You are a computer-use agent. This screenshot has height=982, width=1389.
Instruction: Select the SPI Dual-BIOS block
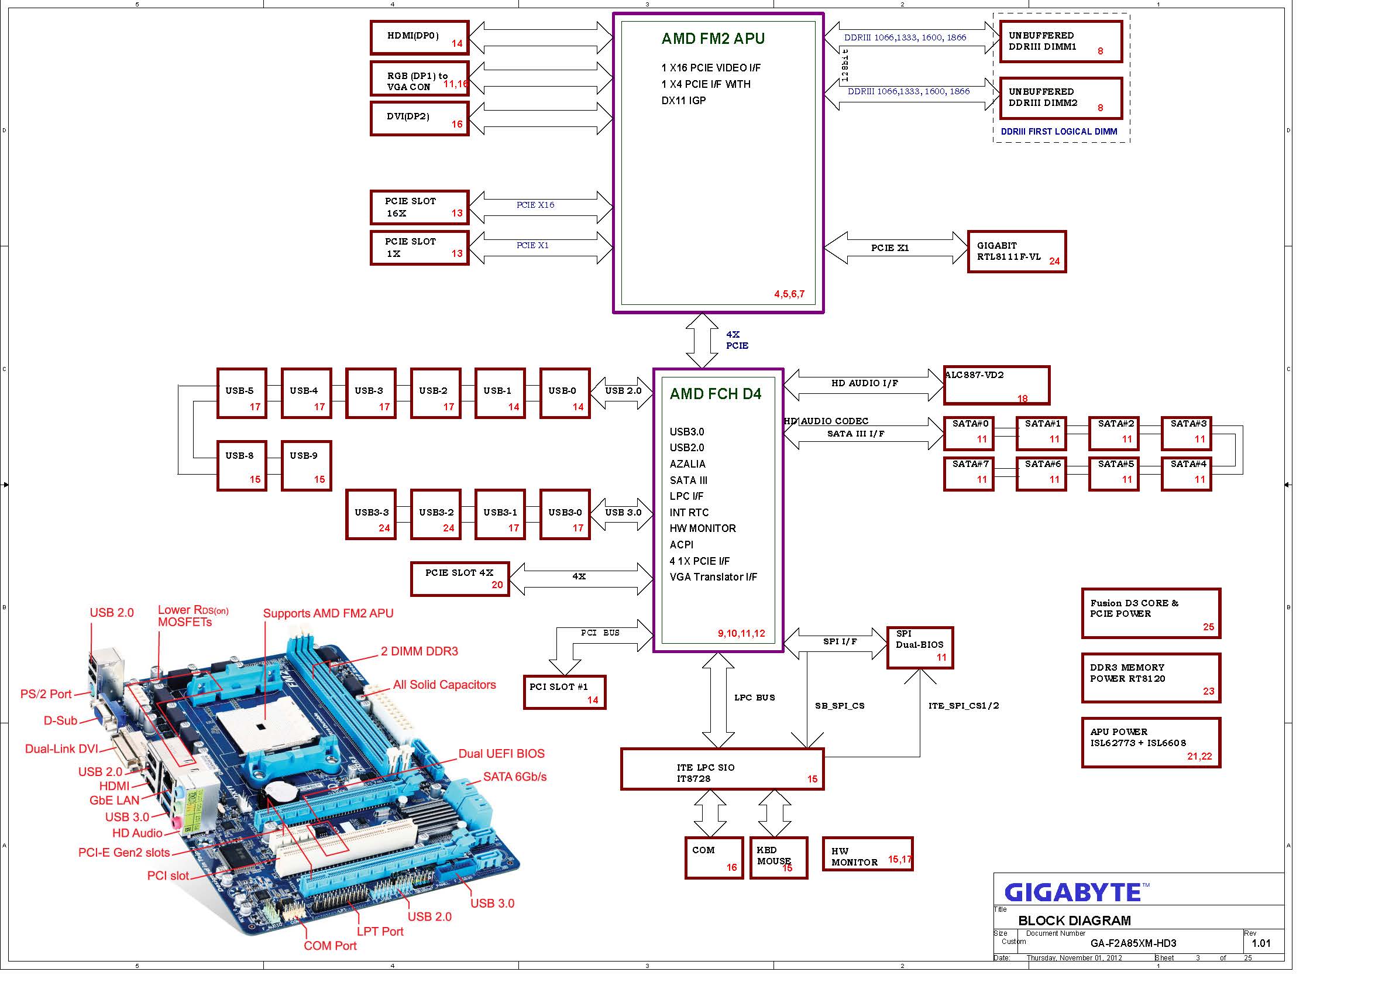point(920,647)
